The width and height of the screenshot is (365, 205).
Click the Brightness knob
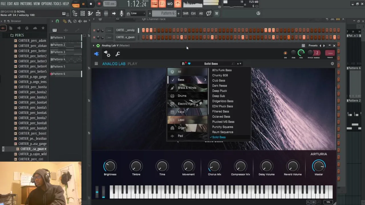110,166
